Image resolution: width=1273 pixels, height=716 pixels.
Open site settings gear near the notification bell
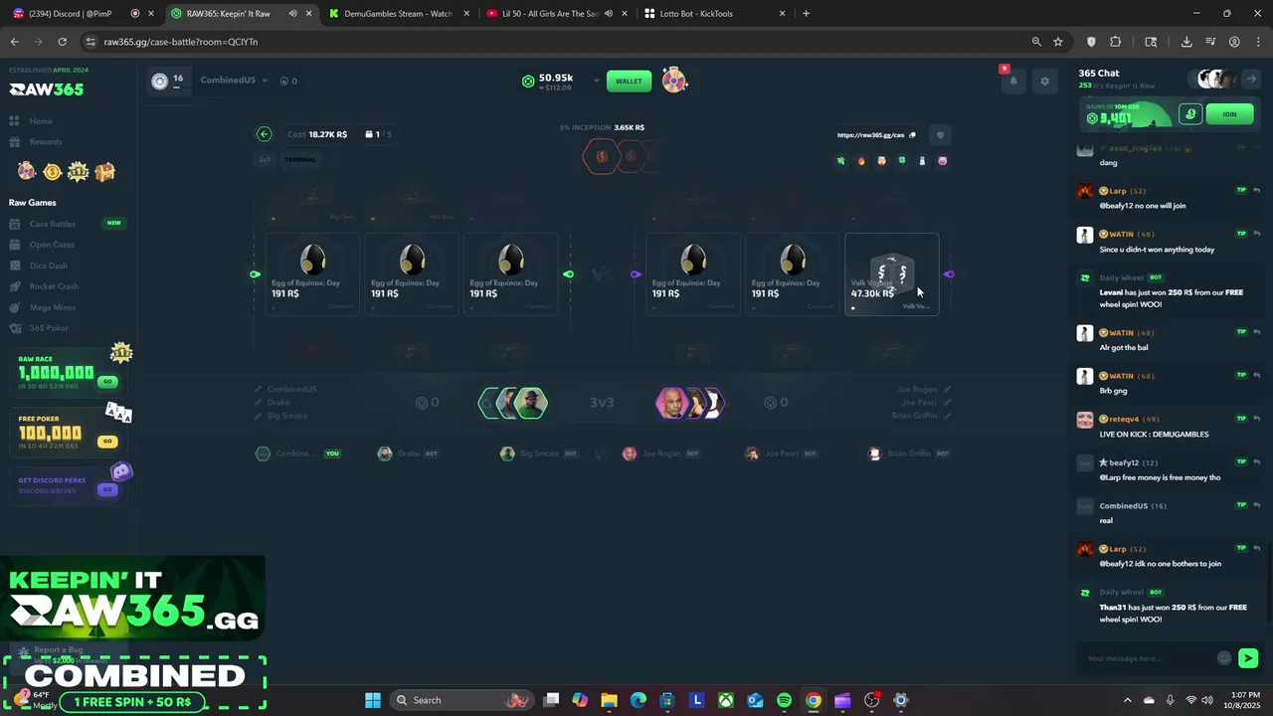coord(1044,82)
